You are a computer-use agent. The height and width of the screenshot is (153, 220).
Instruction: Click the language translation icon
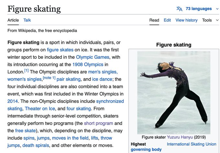(x=179, y=9)
